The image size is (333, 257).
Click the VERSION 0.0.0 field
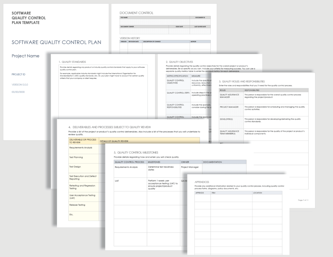coord(20,84)
